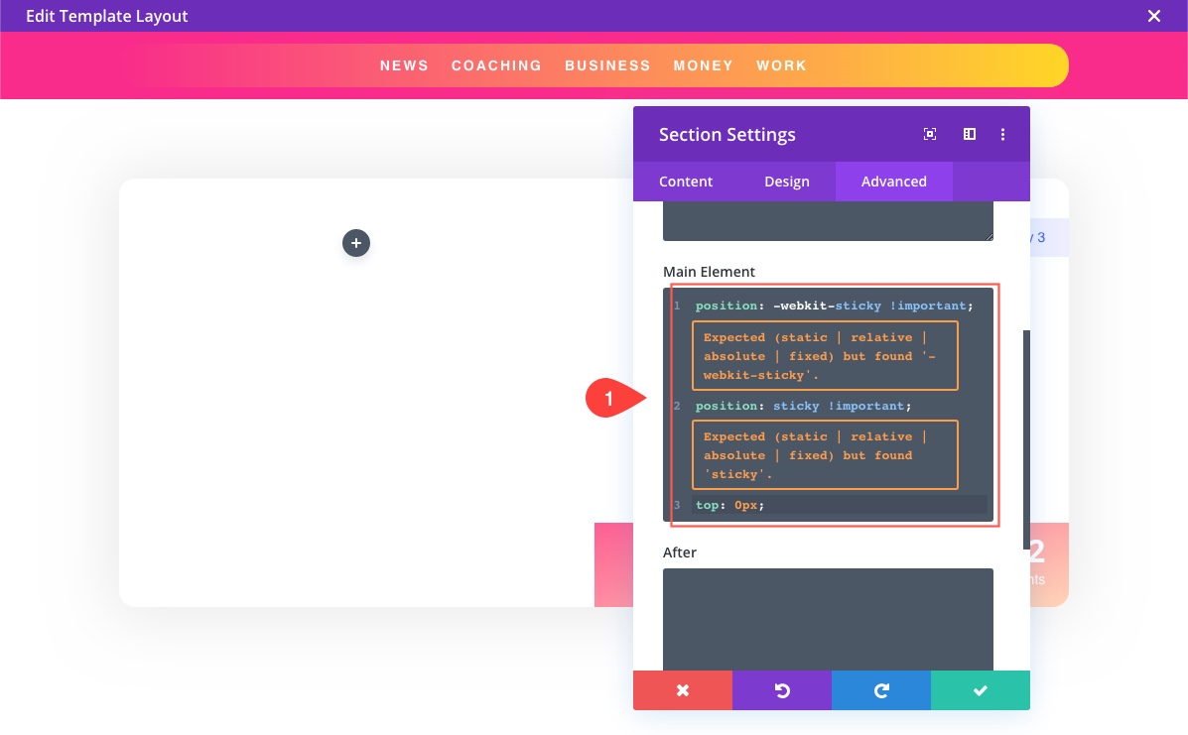The width and height of the screenshot is (1188, 735).
Task: Discard changes with the red X button
Action: coord(683,690)
